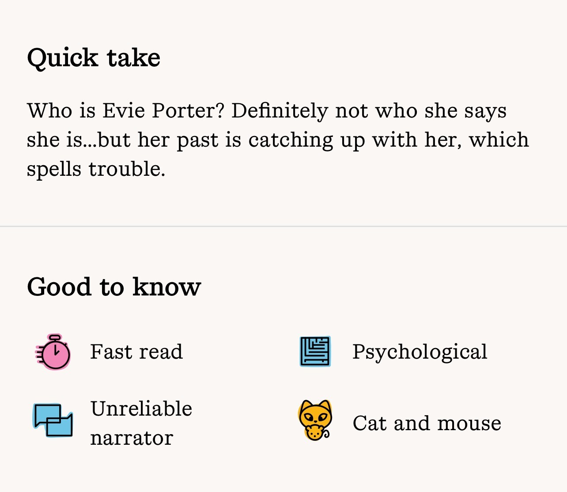The image size is (567, 492).
Task: Click the phrase "spells trouble." in the summary
Action: pyautogui.click(x=96, y=169)
